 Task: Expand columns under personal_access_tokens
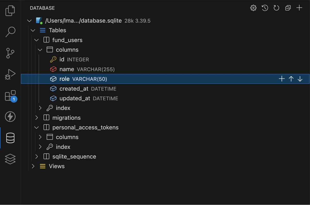pos(40,137)
